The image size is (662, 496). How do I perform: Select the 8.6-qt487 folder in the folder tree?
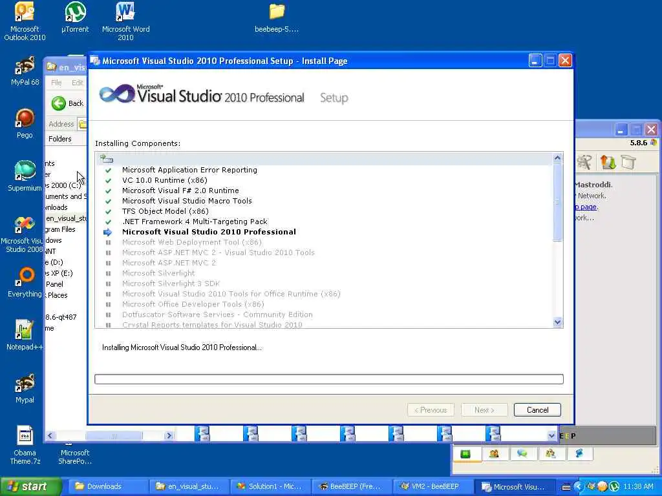(61, 317)
